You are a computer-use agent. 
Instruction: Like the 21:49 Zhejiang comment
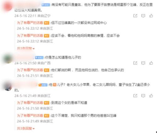click(151, 95)
